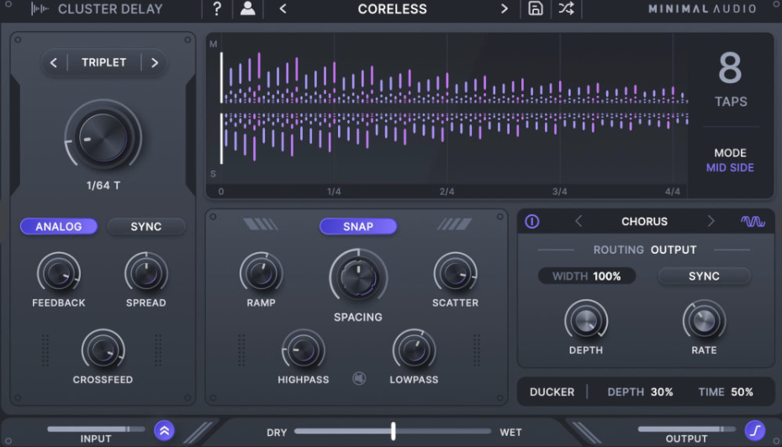This screenshot has width=782, height=447.
Task: Select the descending ramp shape icon
Action: (261, 224)
